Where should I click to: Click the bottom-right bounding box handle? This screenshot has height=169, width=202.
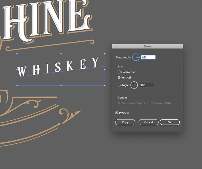pyautogui.click(x=105, y=86)
